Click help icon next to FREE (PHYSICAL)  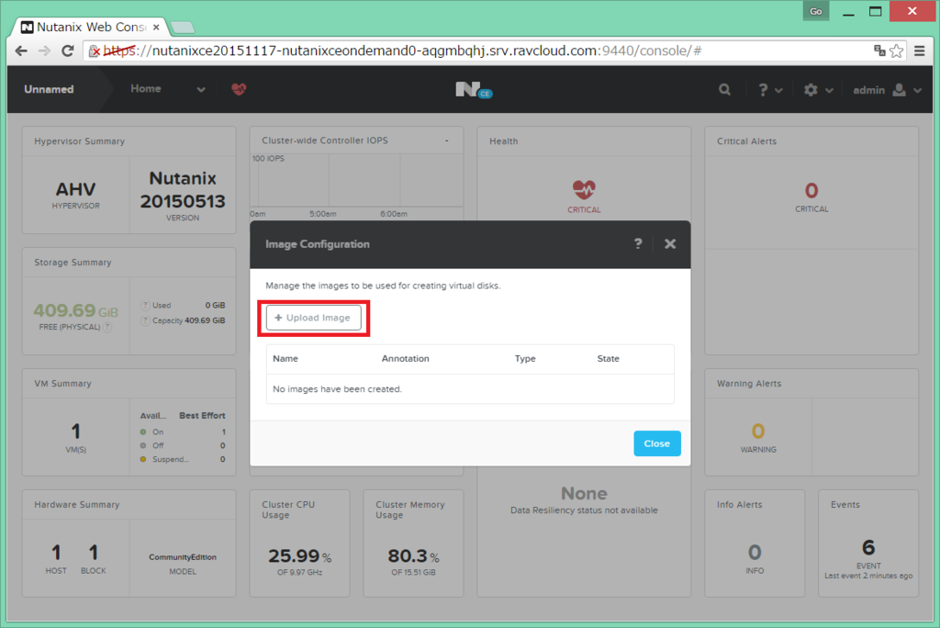point(107,328)
